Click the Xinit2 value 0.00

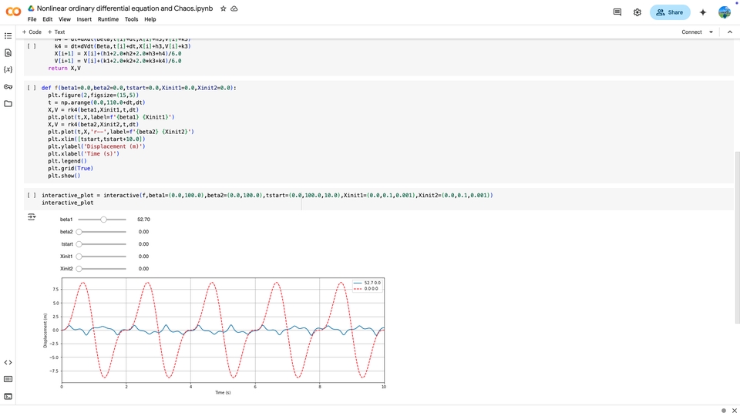pyautogui.click(x=143, y=268)
